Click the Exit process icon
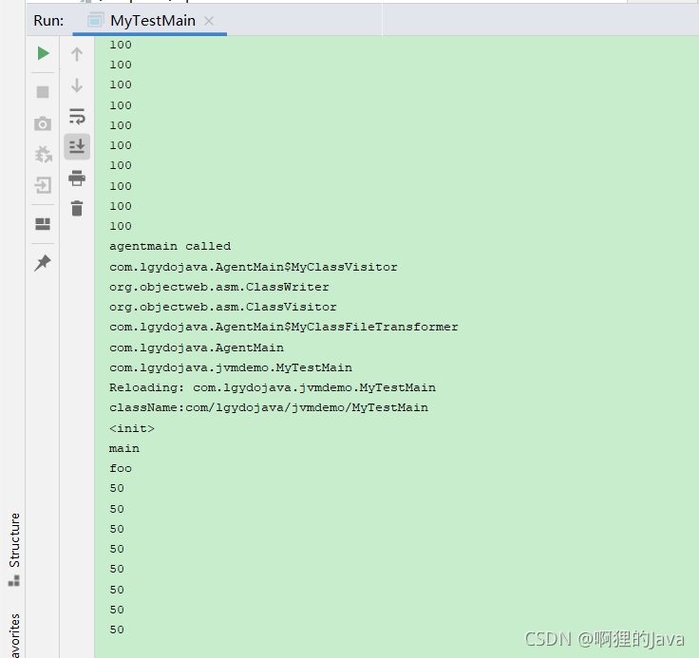 pos(44,185)
